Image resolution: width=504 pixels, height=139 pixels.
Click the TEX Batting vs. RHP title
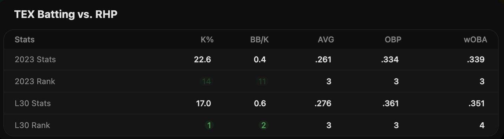click(66, 15)
